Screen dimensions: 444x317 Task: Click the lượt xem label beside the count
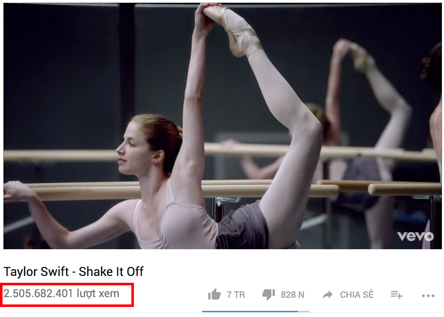(x=98, y=294)
